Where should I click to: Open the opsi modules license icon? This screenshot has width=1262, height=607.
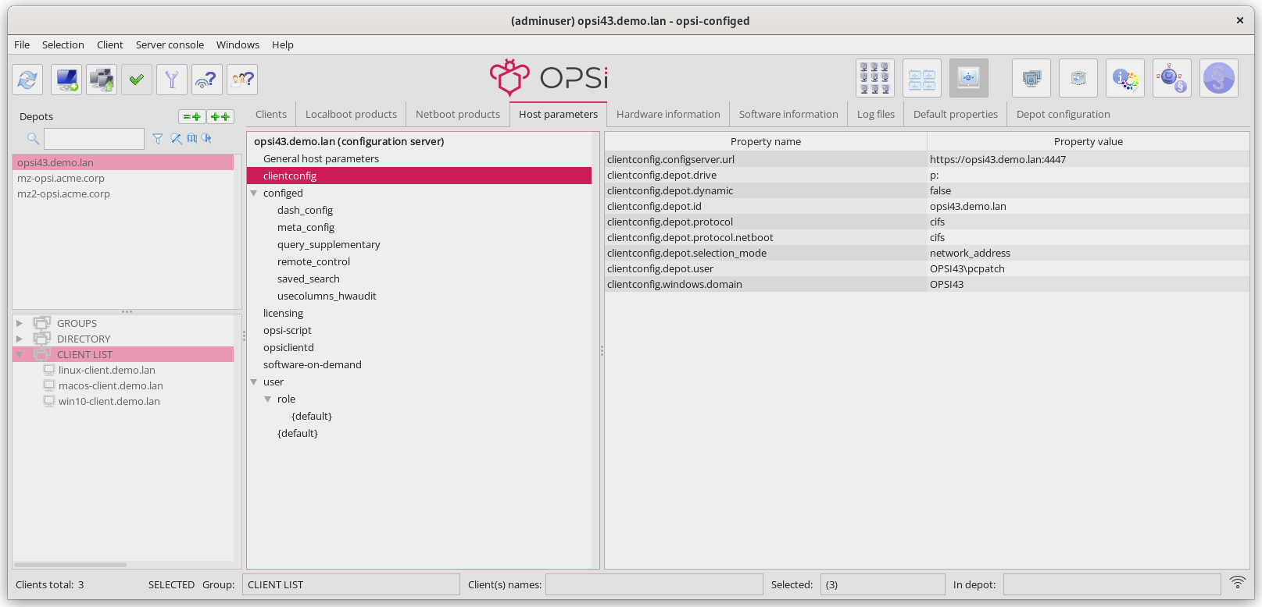coord(1172,78)
